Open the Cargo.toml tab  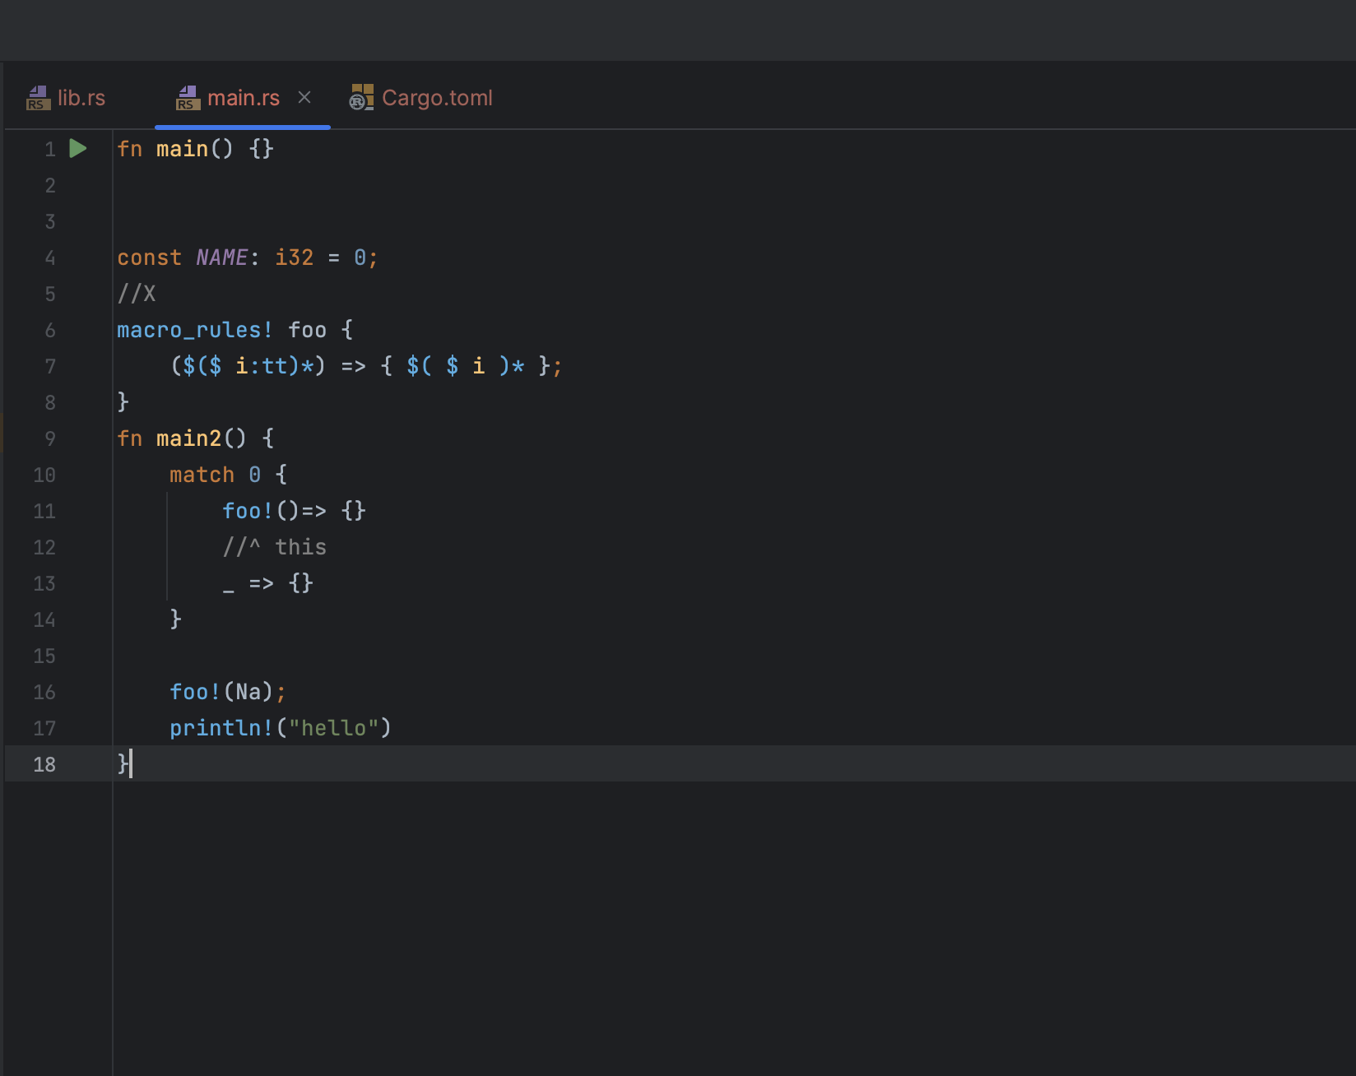437,97
